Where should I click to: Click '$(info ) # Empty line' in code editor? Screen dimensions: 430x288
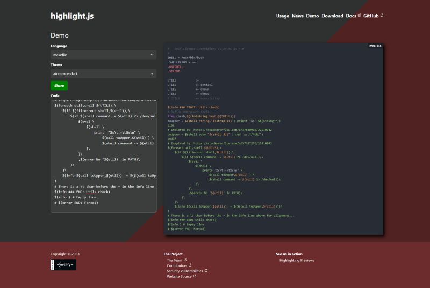pos(75,197)
